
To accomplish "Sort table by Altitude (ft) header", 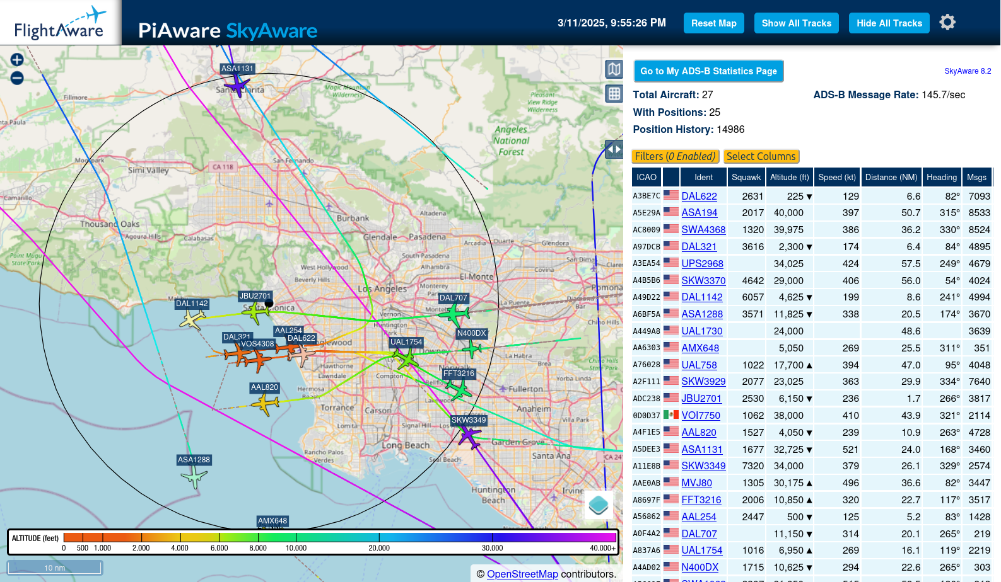I will (x=790, y=178).
